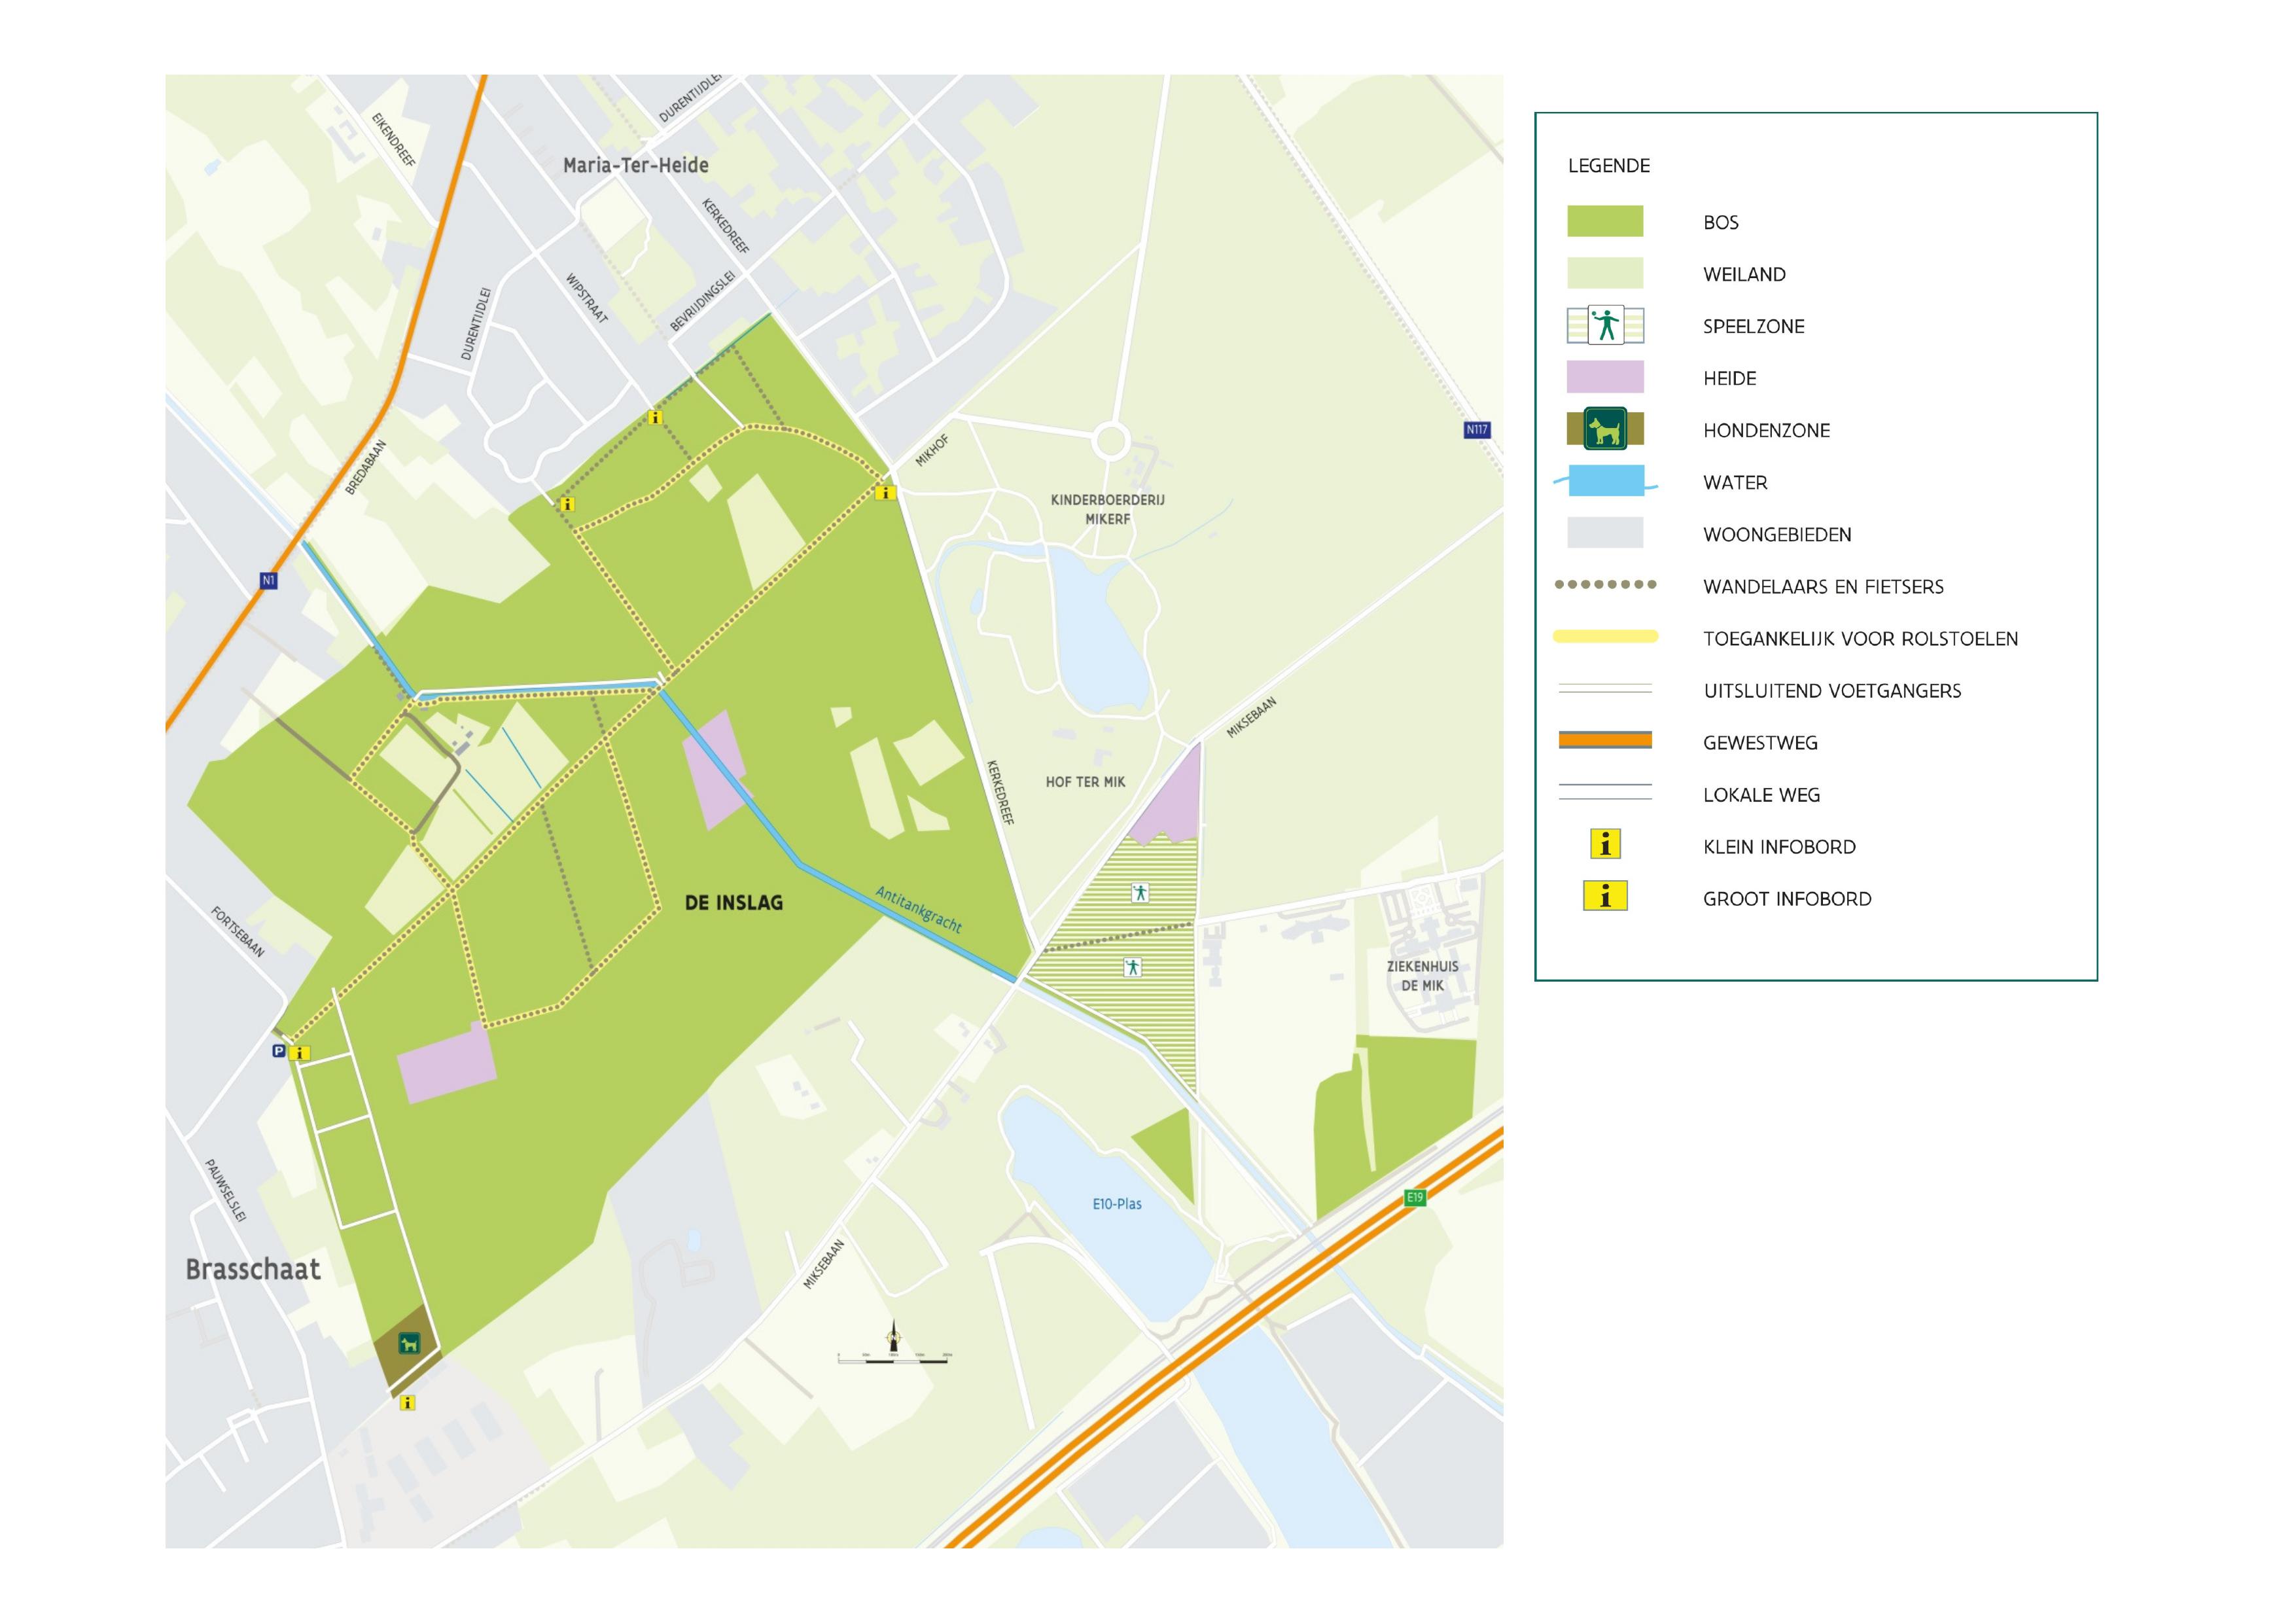Click the Hondenzone icon in the legend

1605,429
